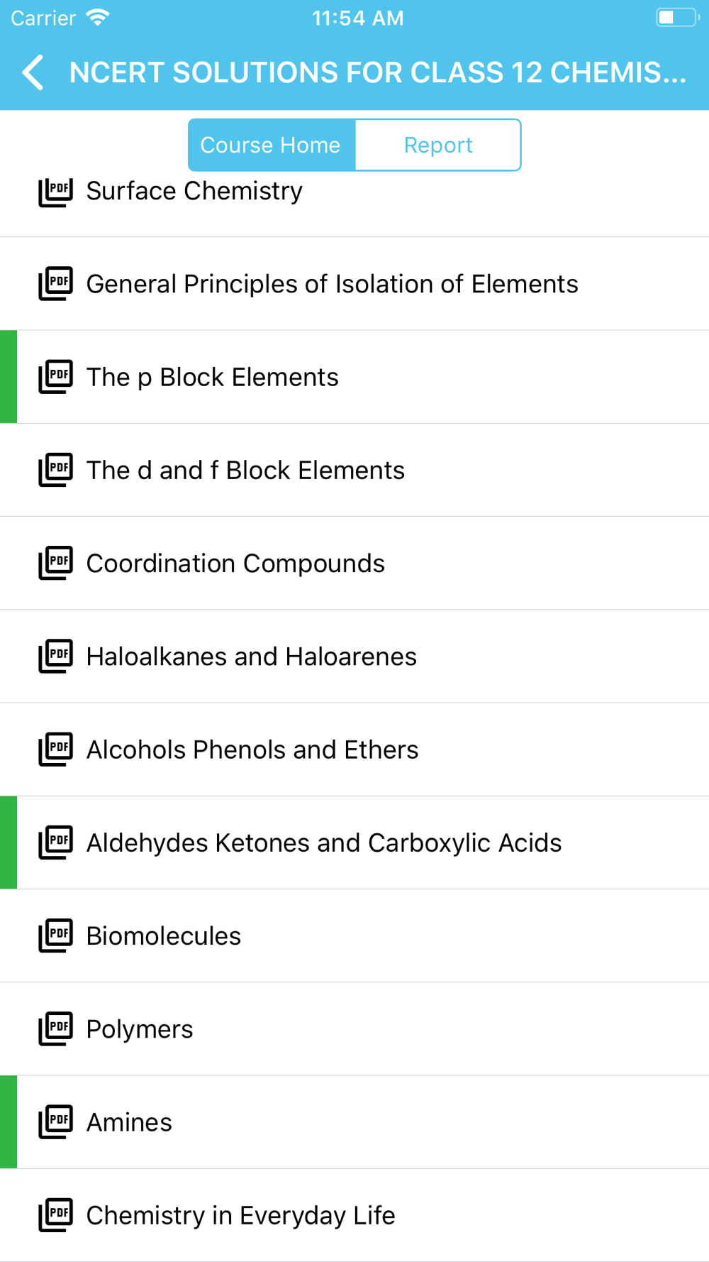Tap the back arrow in header
709x1262 pixels.
[x=33, y=72]
